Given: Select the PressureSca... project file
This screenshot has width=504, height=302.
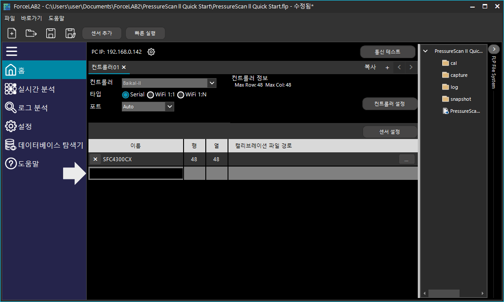Looking at the screenshot, I should coord(461,111).
